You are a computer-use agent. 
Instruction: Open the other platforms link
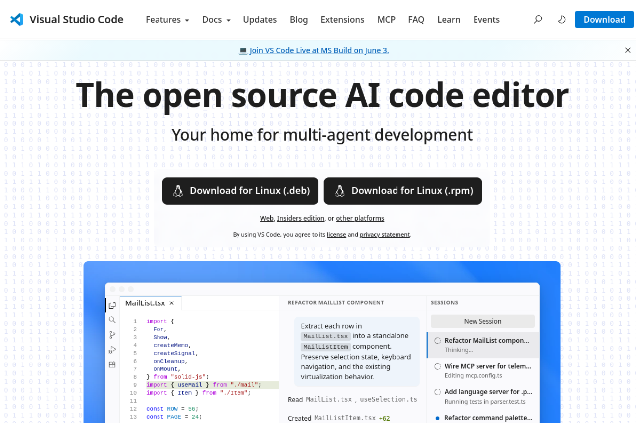(x=360, y=218)
